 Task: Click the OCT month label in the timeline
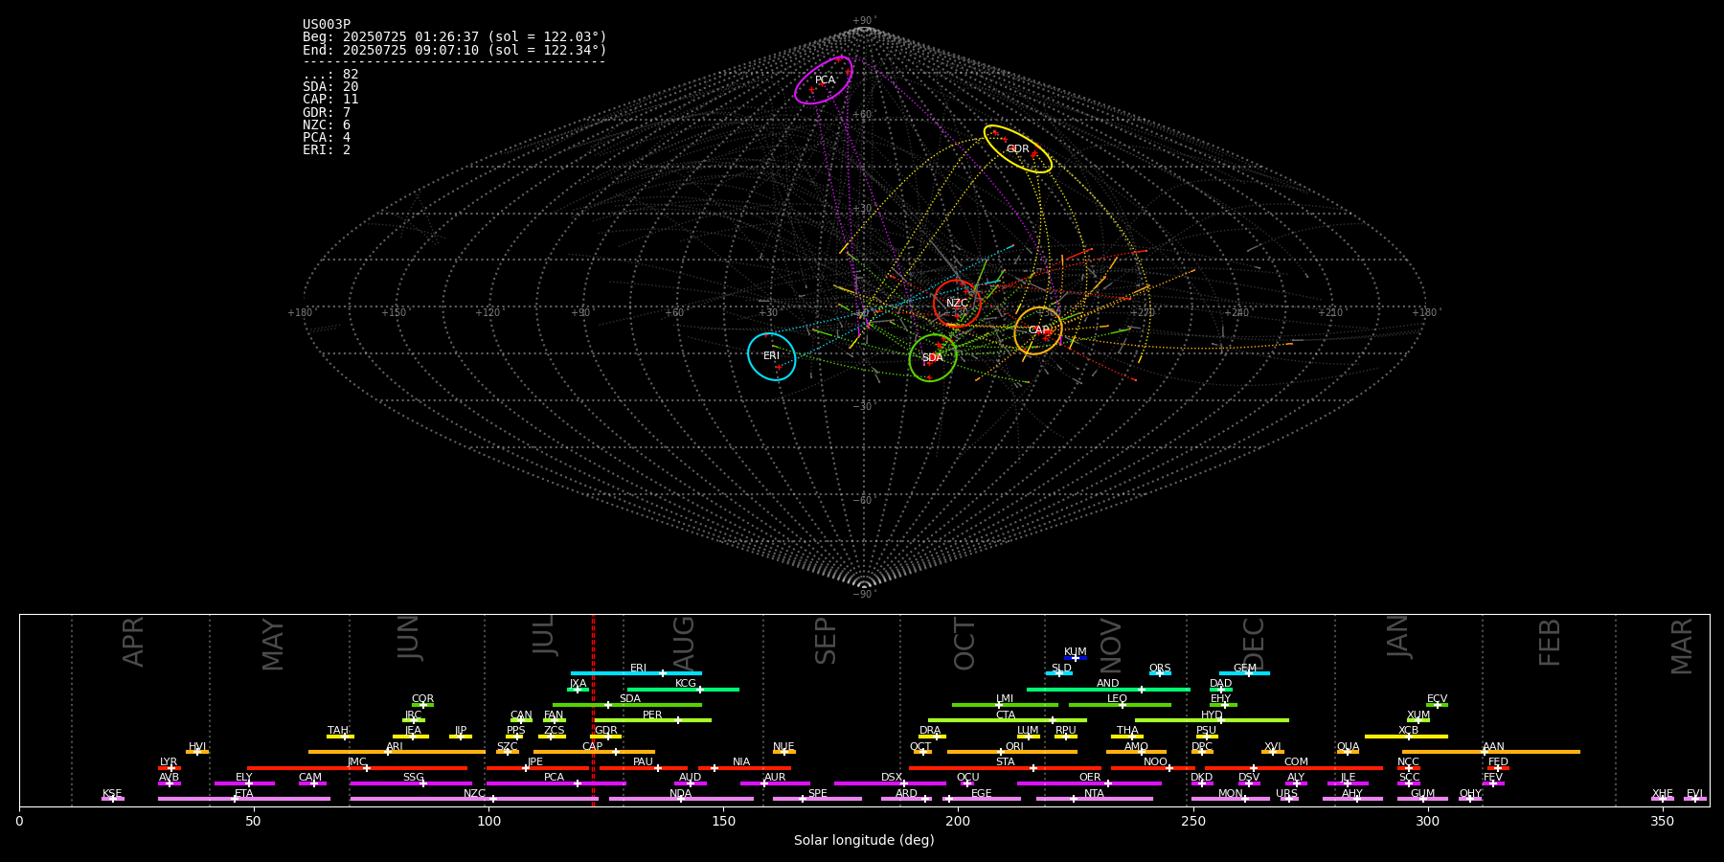pyautogui.click(x=965, y=644)
